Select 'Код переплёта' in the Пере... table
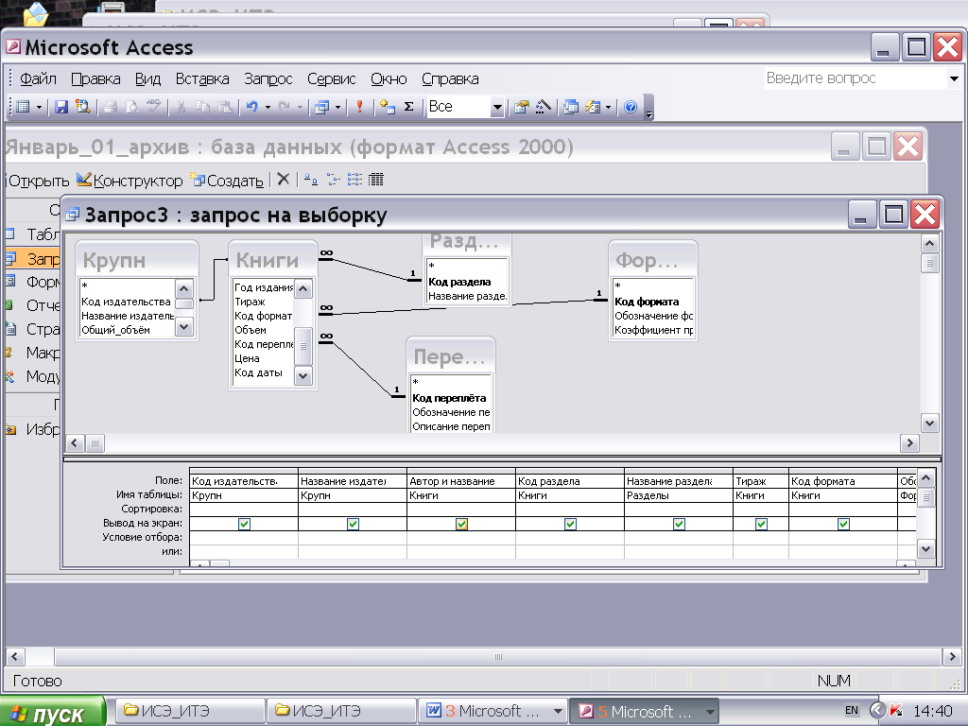Image resolution: width=968 pixels, height=726 pixels. tap(449, 398)
